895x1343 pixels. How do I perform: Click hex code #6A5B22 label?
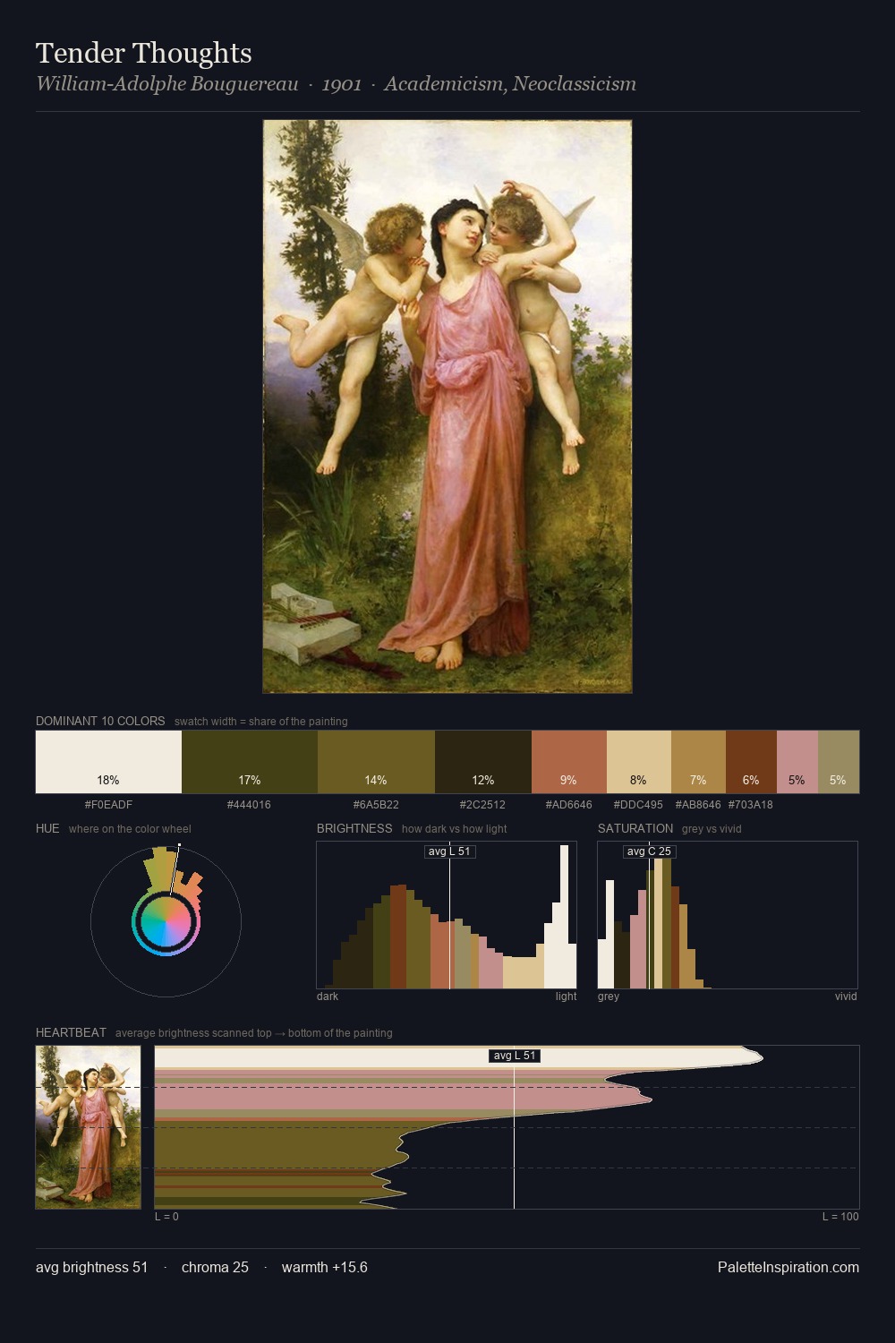coord(376,804)
